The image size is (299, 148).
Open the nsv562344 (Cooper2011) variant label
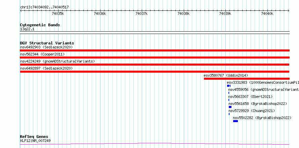tap(42, 54)
